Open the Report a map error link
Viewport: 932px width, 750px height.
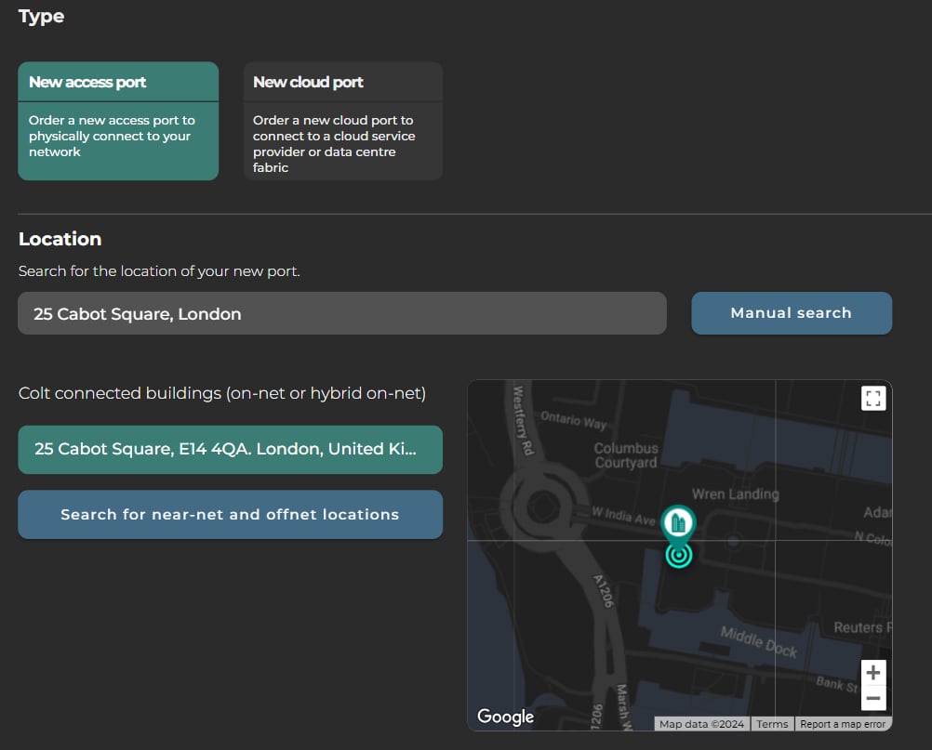click(x=843, y=724)
